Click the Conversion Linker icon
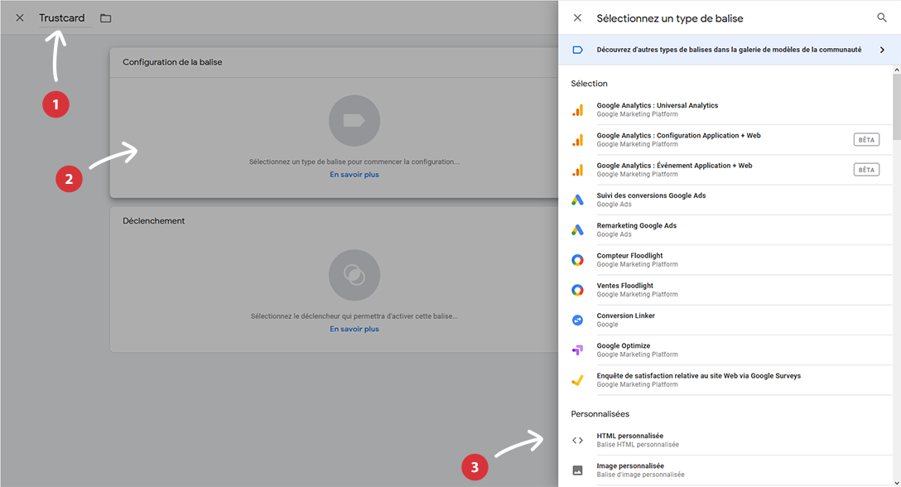Screen dimensions: 901x487 tap(577, 320)
